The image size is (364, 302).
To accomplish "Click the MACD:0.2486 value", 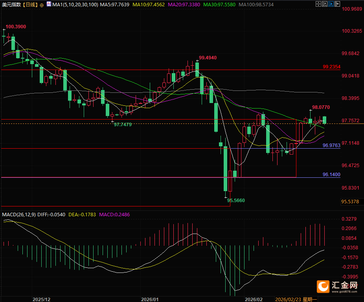I will (x=114, y=215).
